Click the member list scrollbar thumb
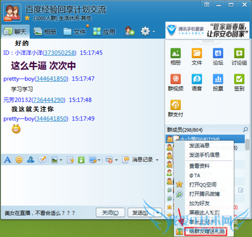This screenshot has height=237, width=252. [247, 145]
